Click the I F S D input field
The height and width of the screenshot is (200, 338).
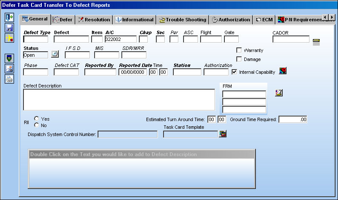(x=77, y=55)
